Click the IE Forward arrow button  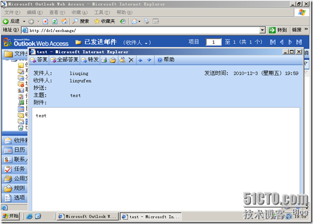[31, 21]
